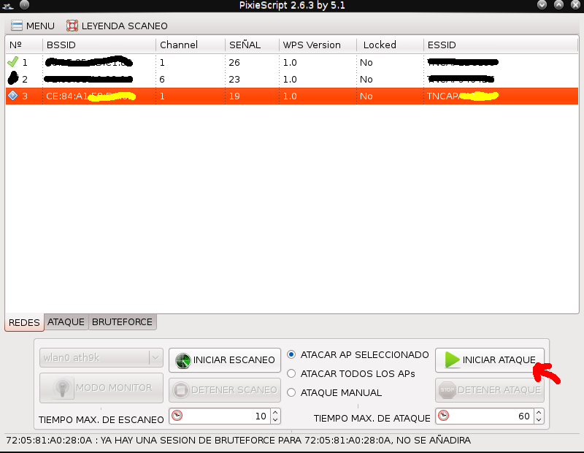Sort by the Channel column header
This screenshot has height=453, width=584.
pyautogui.click(x=191, y=45)
